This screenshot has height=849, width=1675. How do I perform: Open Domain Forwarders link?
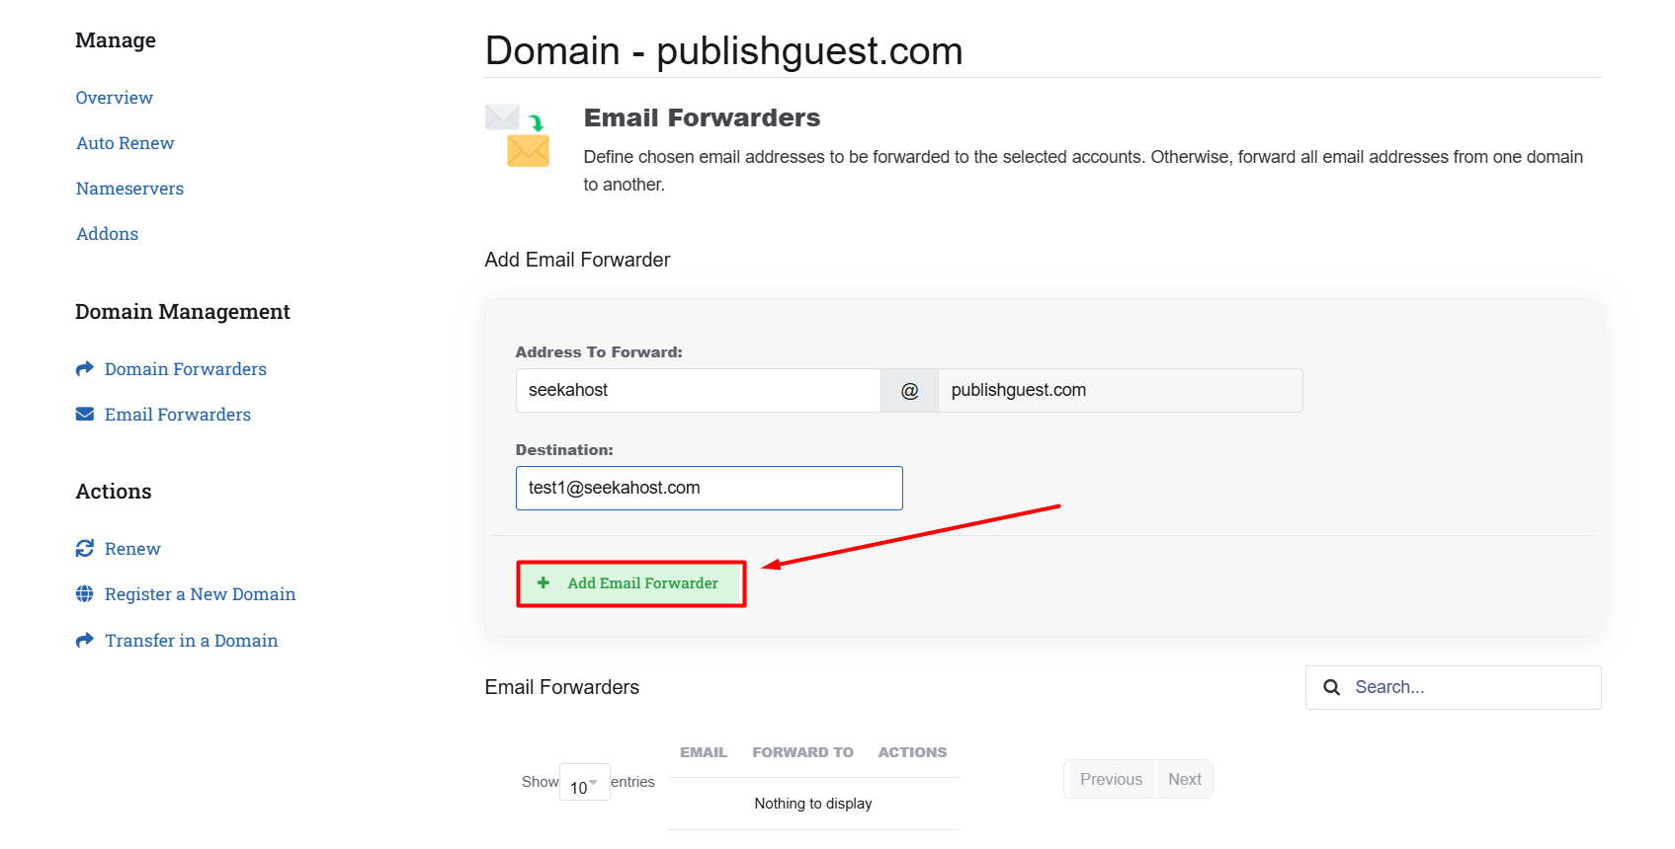click(186, 369)
